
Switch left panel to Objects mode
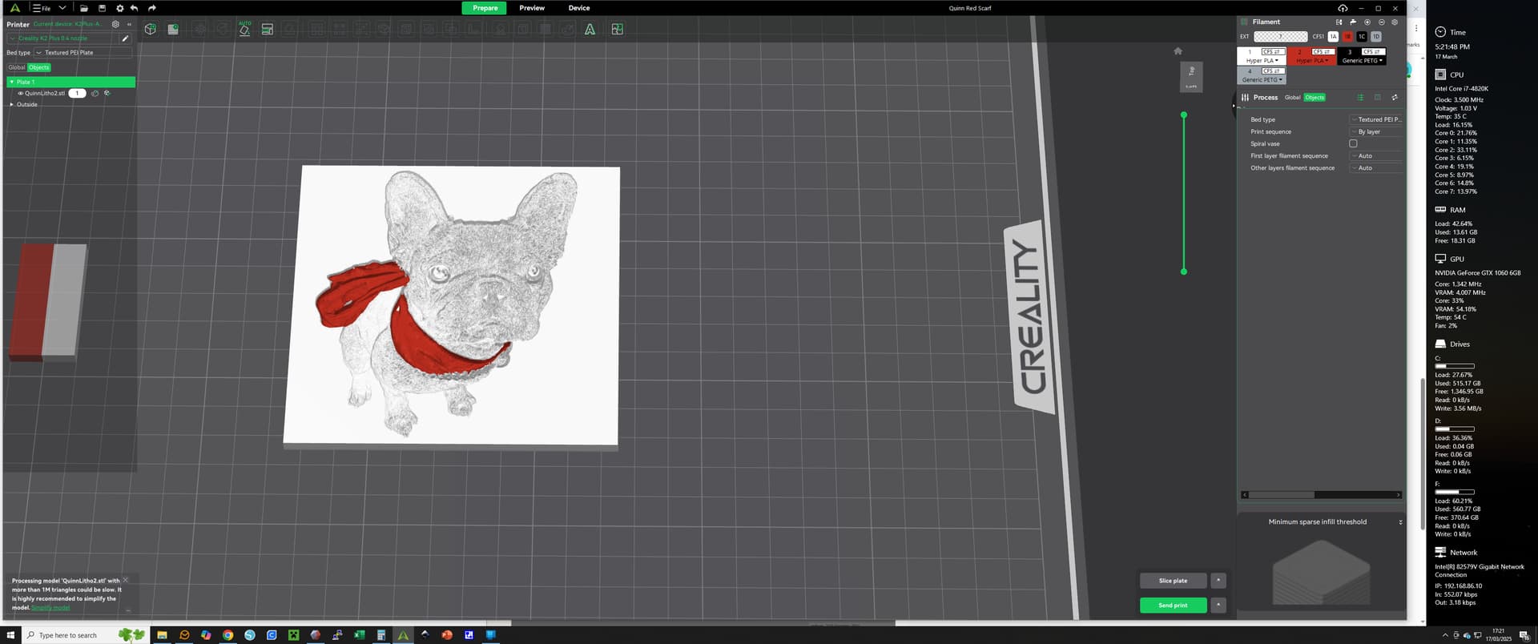point(39,67)
